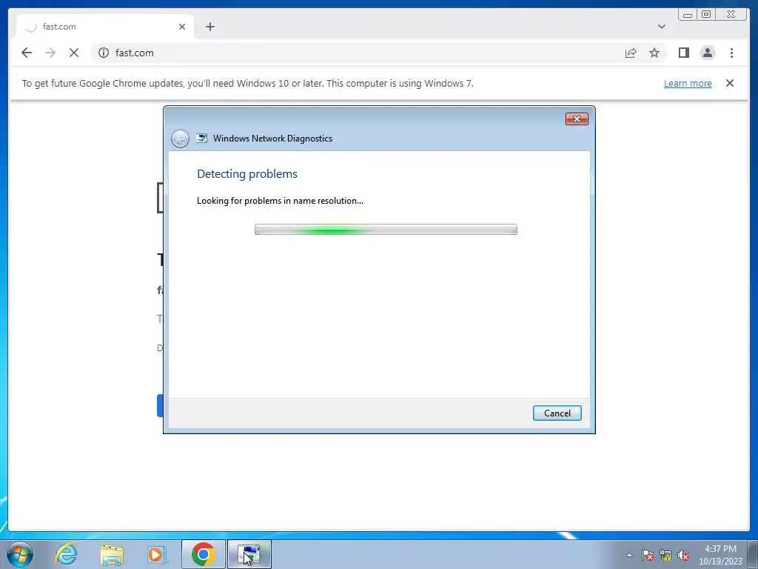This screenshot has height=569, width=758.
Task: Launch Internet Explorer from taskbar
Action: pos(66,554)
